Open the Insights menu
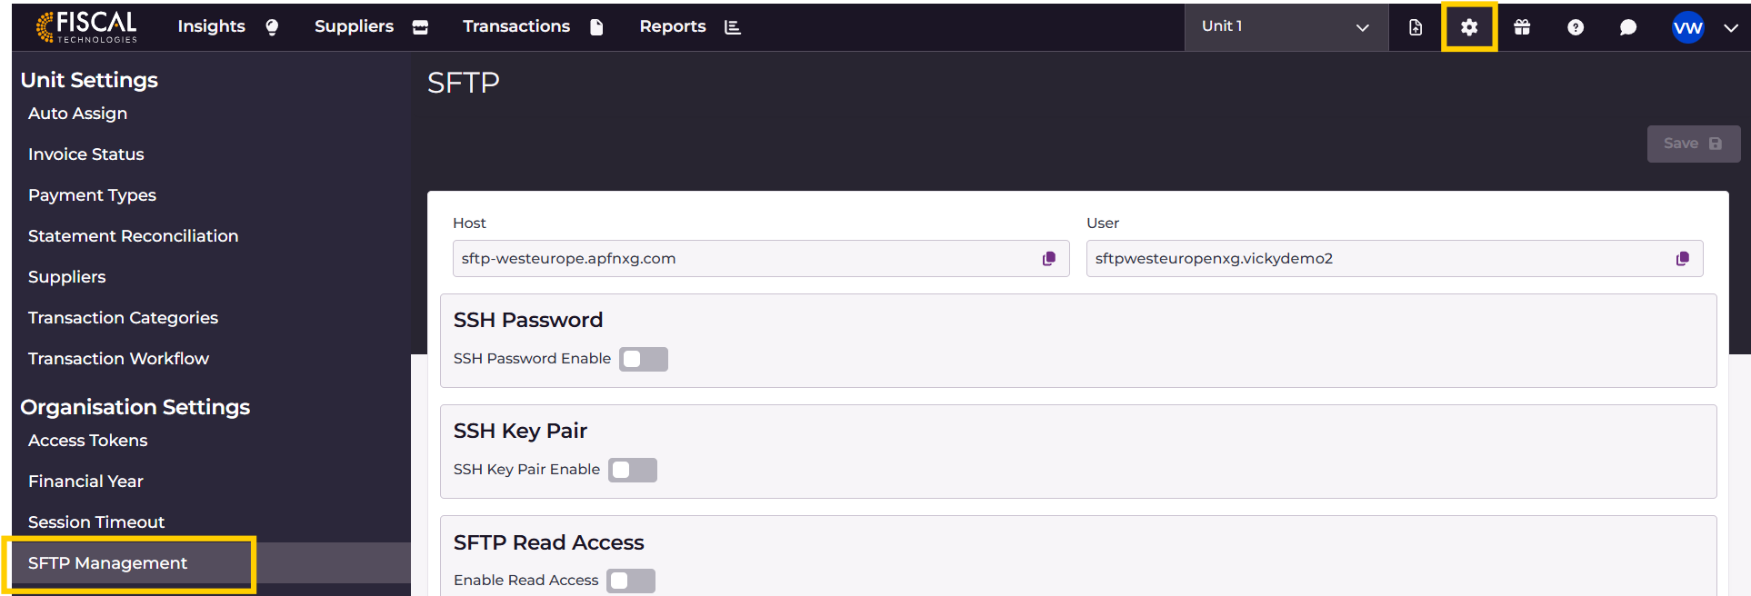Screen dimensions: 1751x596 [227, 26]
